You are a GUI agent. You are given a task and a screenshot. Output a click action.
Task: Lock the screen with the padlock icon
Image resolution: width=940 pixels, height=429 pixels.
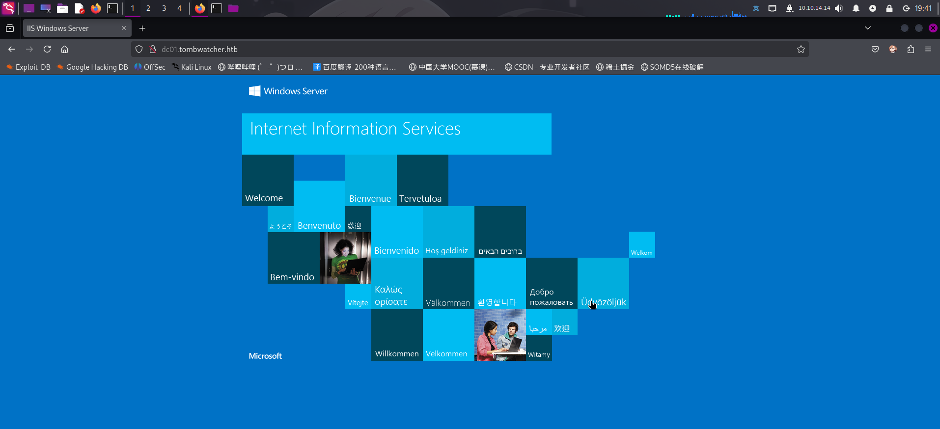coord(889,8)
